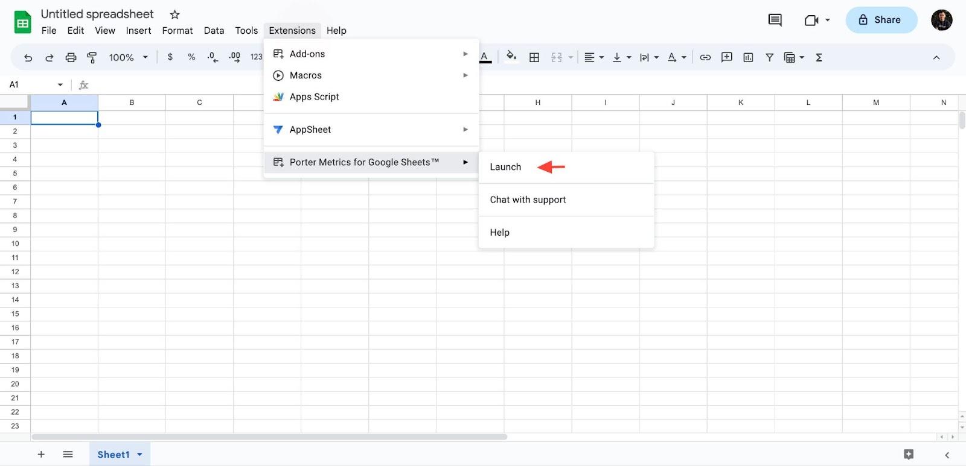The image size is (966, 466).
Task: Open Apps Script from Extensions menu
Action: 371,96
